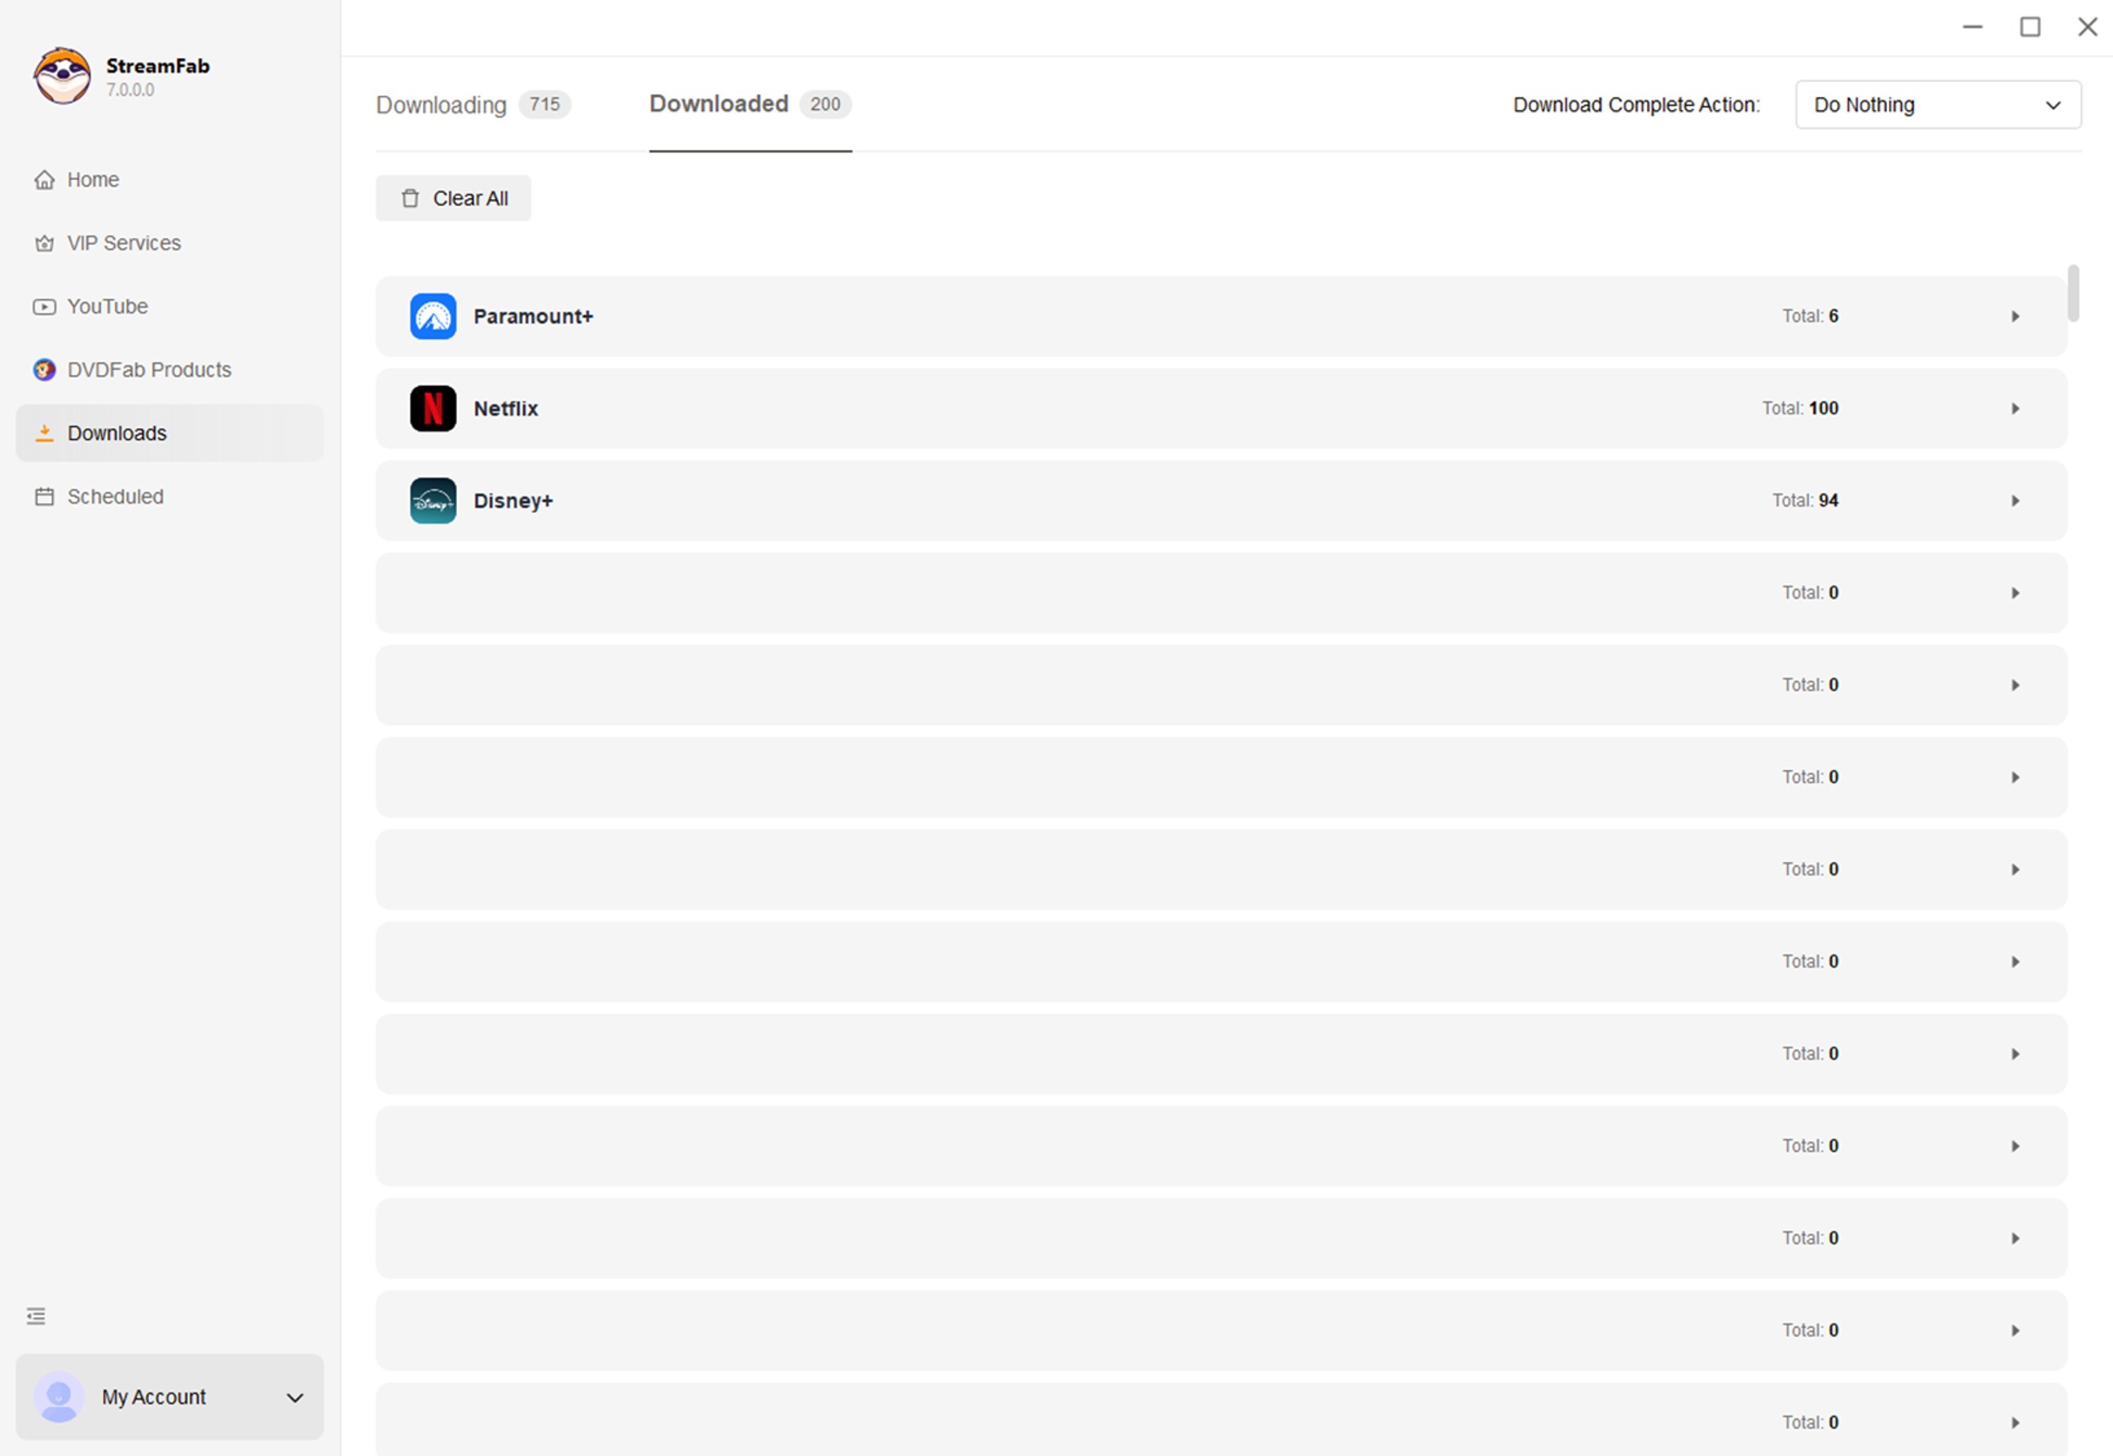This screenshot has height=1456, width=2113.
Task: Expand the Paramount+ downloads row arrow
Action: click(x=2016, y=316)
